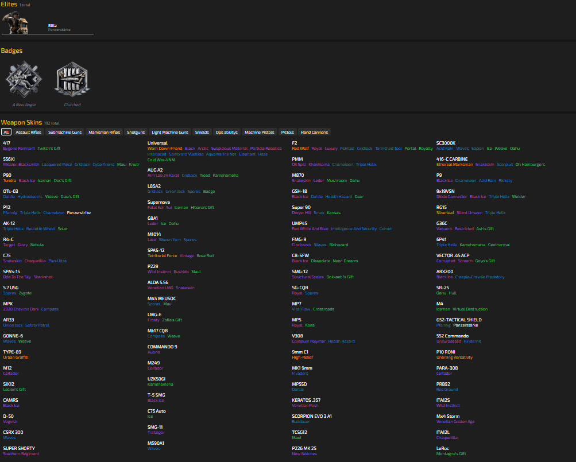Switch to the Submachine Guns filter
Image resolution: width=576 pixels, height=462 pixels.
point(65,132)
